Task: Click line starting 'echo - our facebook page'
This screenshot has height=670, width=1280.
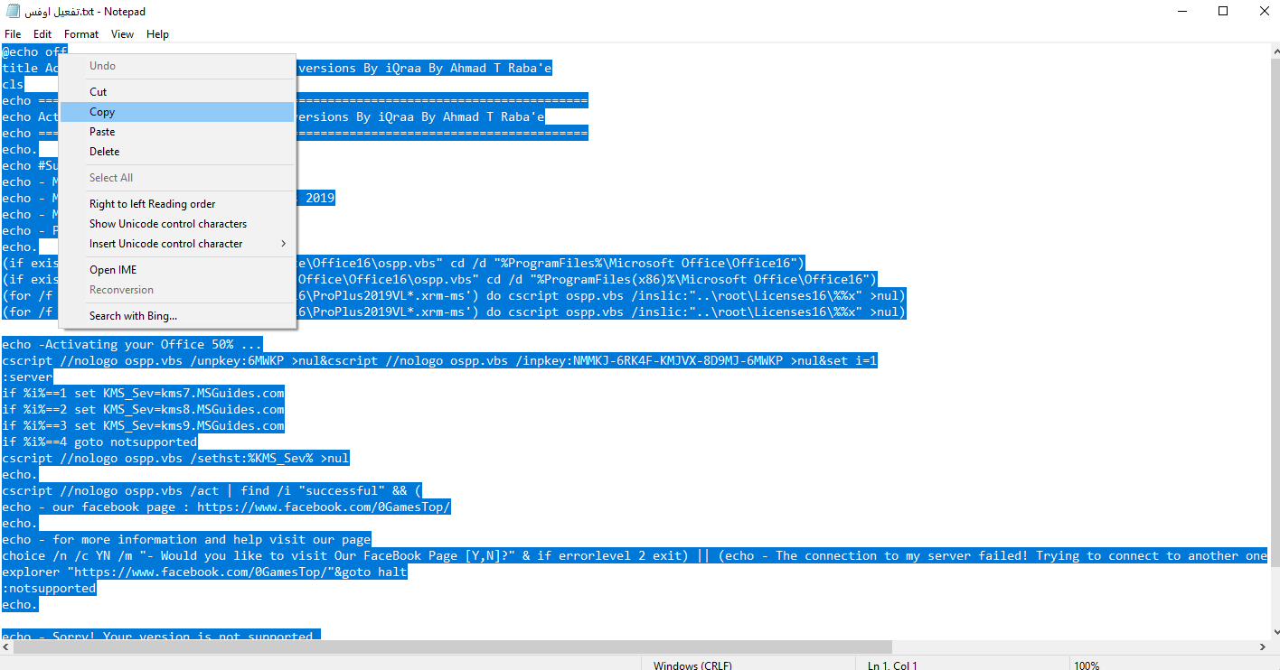Action: [226, 507]
